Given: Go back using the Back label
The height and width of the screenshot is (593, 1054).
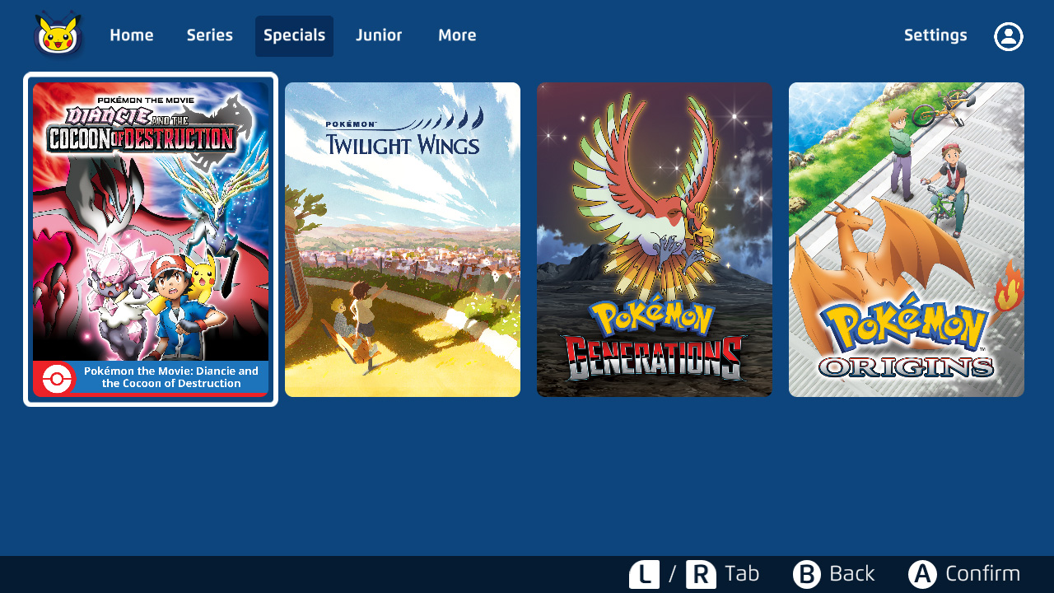Looking at the screenshot, I should coord(851,573).
